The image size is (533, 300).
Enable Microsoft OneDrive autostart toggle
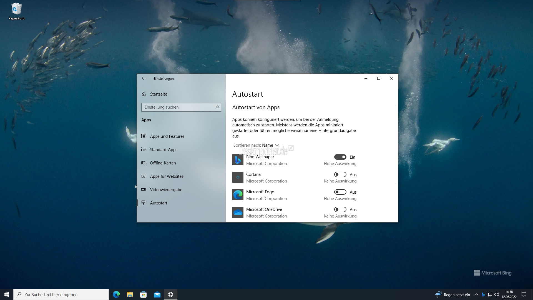(340, 209)
